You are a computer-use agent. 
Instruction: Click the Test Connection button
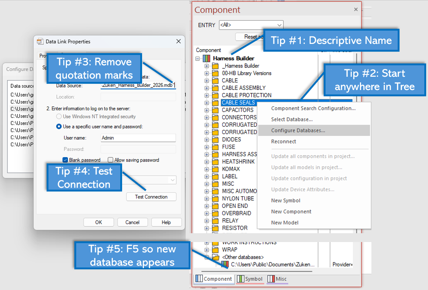[x=151, y=197]
